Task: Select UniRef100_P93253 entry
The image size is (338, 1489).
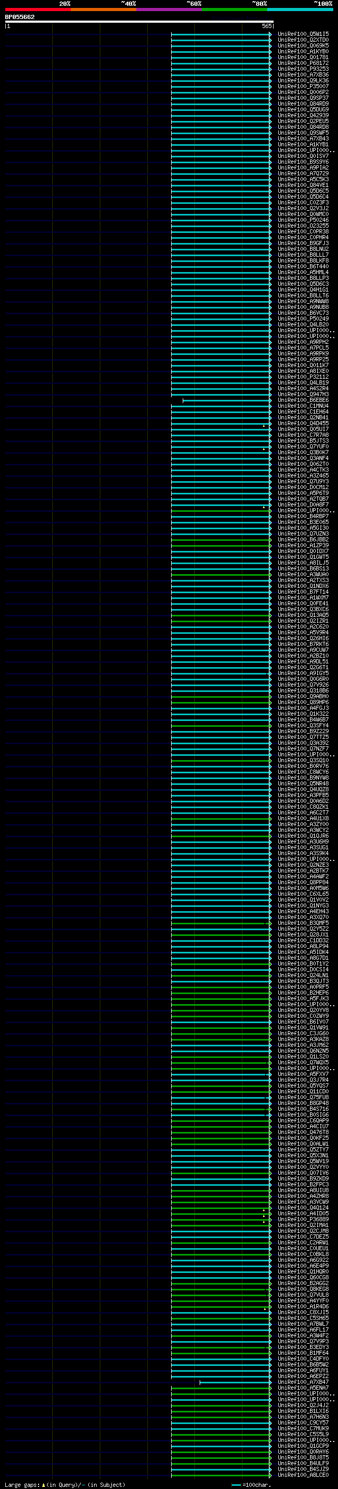Action: [303, 69]
